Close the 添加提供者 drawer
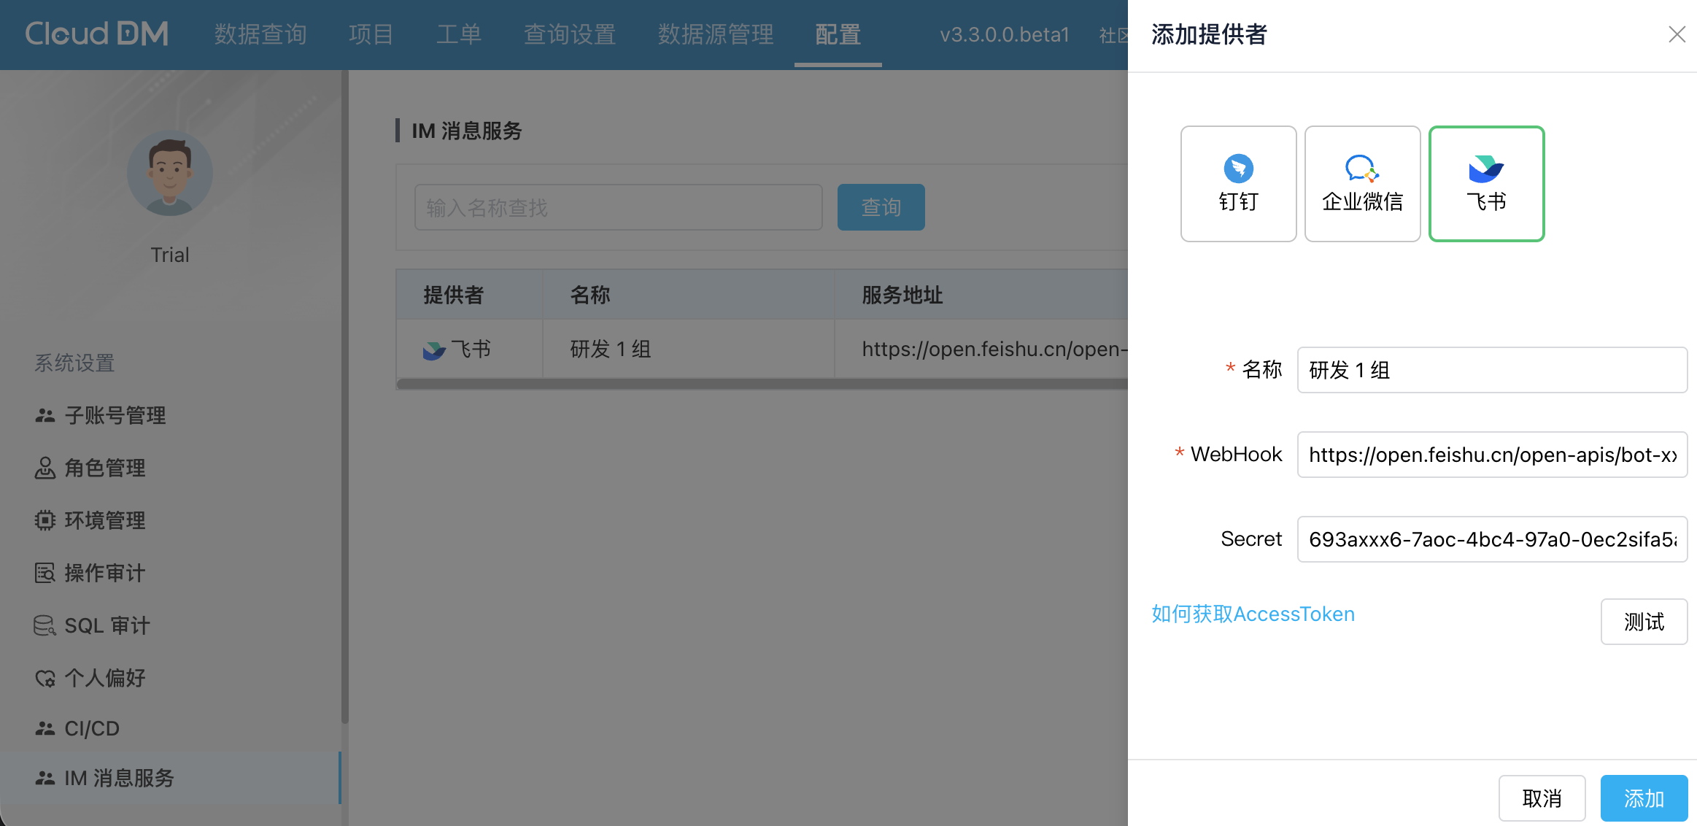This screenshot has width=1697, height=826. point(1677,34)
